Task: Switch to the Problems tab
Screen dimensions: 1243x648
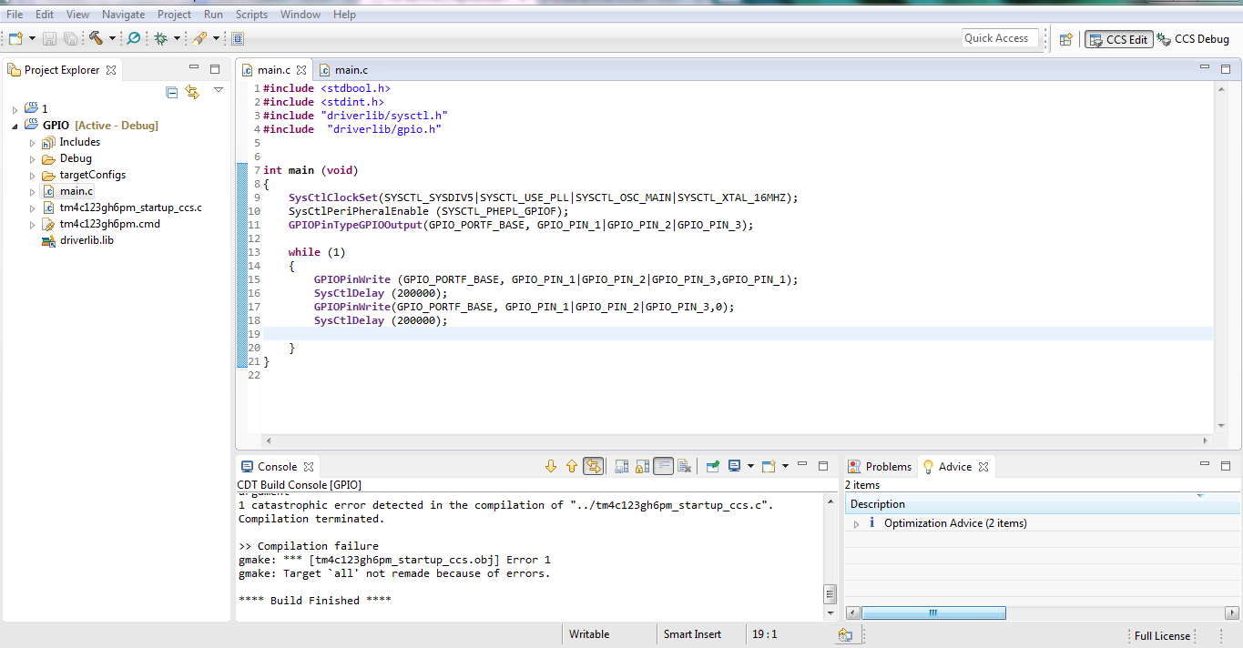Action: tap(880, 467)
